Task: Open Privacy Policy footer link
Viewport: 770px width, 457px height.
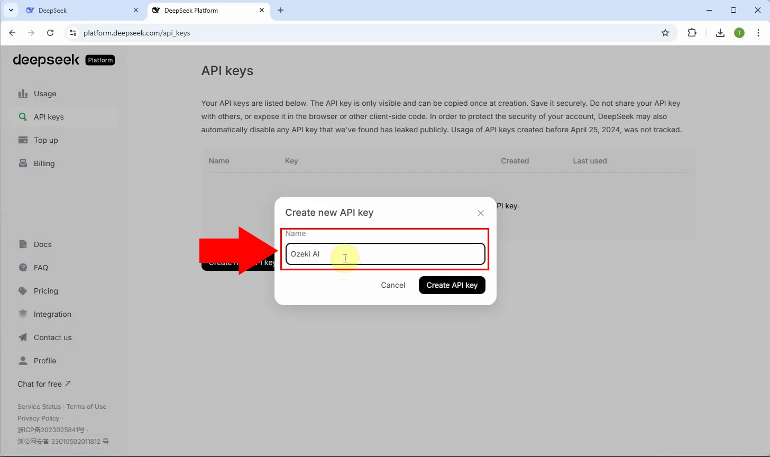Action: coord(38,418)
